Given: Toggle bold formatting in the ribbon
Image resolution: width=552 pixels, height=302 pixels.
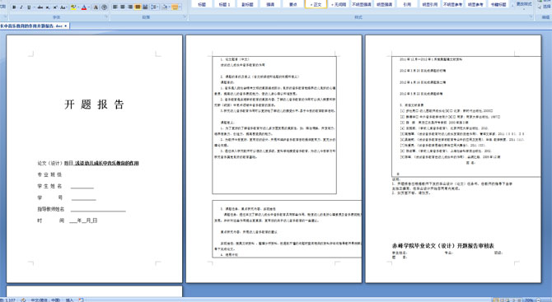Looking at the screenshot, I should (14, 7).
